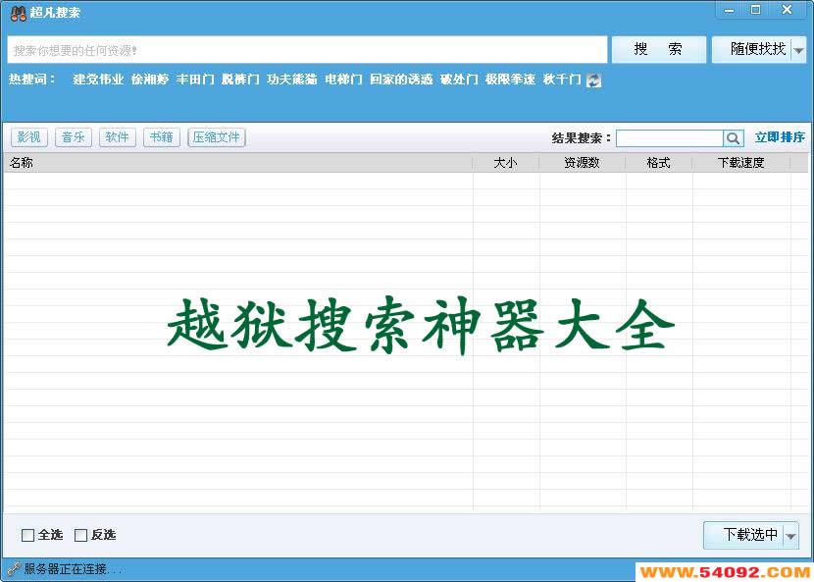Click the 搜 索 button
The width and height of the screenshot is (814, 582).
click(659, 50)
